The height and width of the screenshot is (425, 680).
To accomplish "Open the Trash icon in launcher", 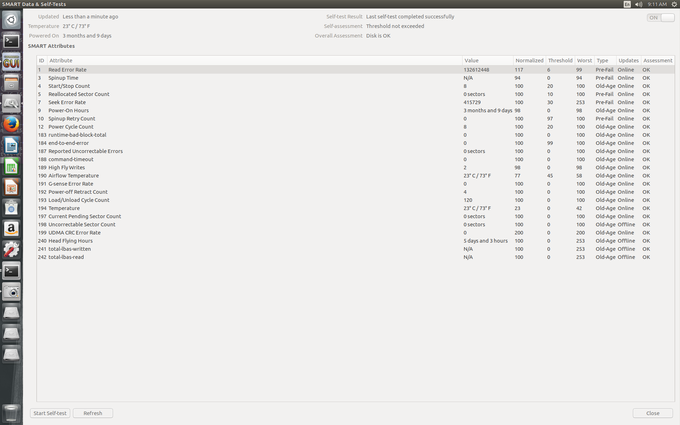I will coord(11,413).
